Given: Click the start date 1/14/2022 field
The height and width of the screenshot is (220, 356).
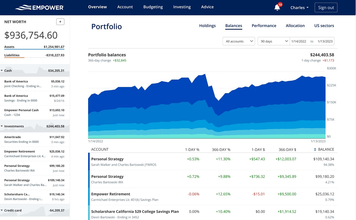Looking at the screenshot, I should click(x=299, y=41).
